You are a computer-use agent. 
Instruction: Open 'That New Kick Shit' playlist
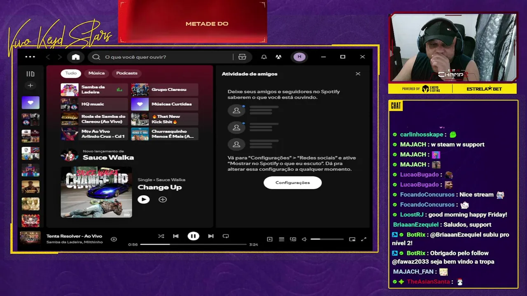[165, 119]
